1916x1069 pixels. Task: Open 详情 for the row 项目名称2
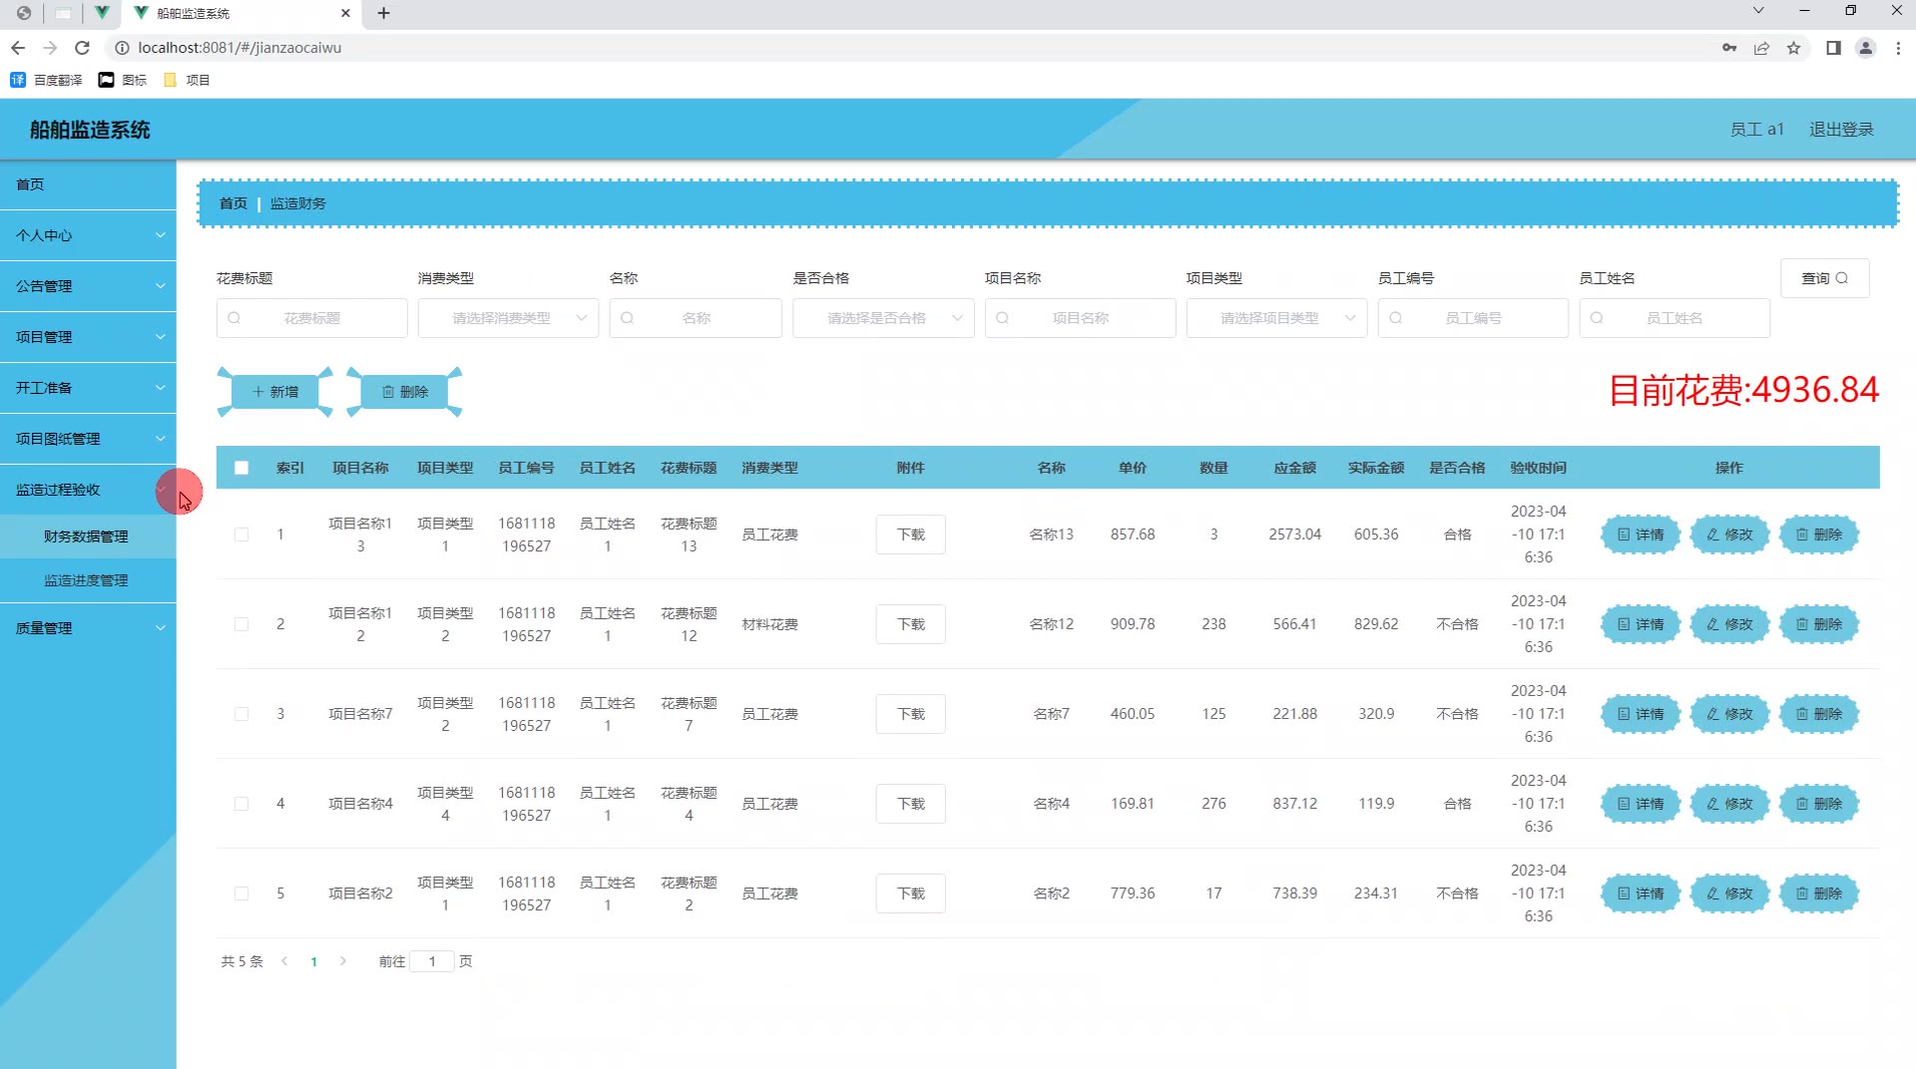[x=1641, y=893]
